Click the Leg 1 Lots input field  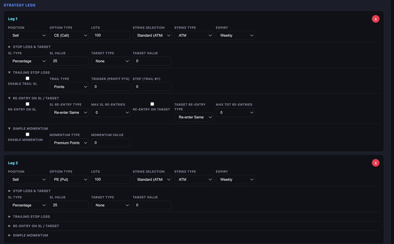(x=110, y=35)
